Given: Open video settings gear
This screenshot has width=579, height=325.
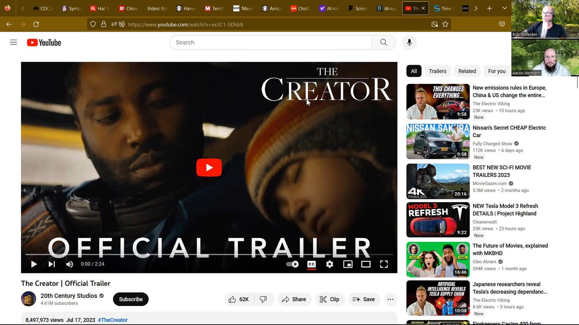Looking at the screenshot, I should 330,265.
